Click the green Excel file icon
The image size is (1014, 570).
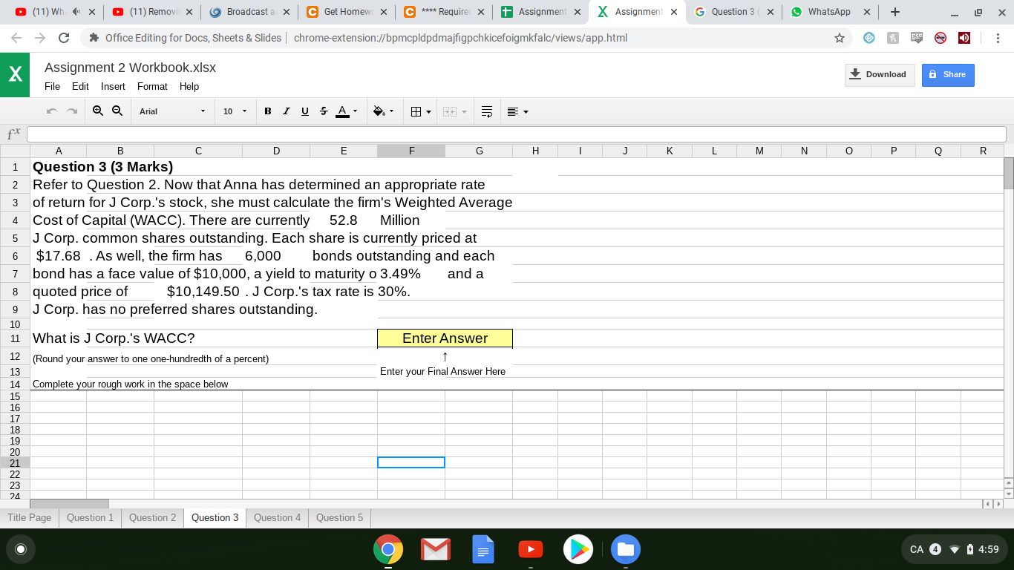[x=15, y=75]
